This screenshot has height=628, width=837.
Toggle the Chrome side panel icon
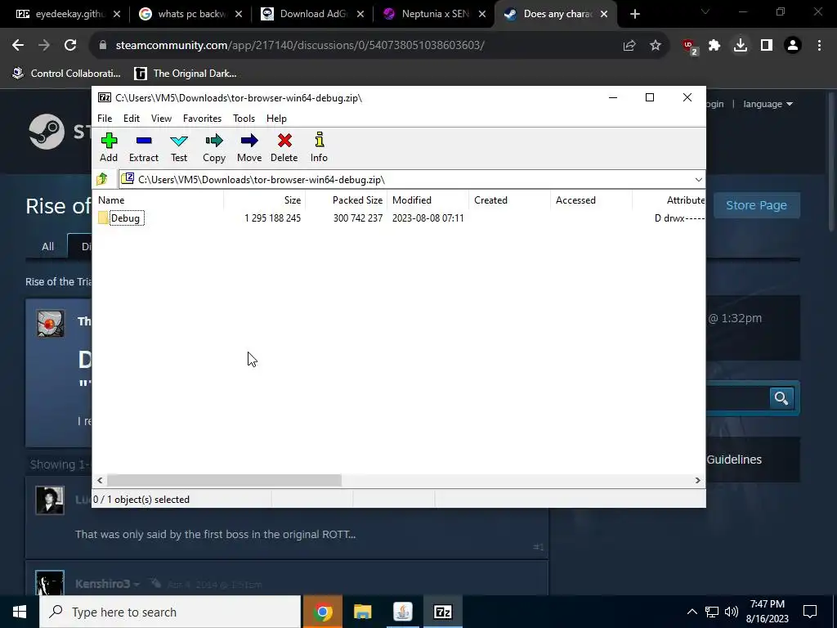coord(767,46)
